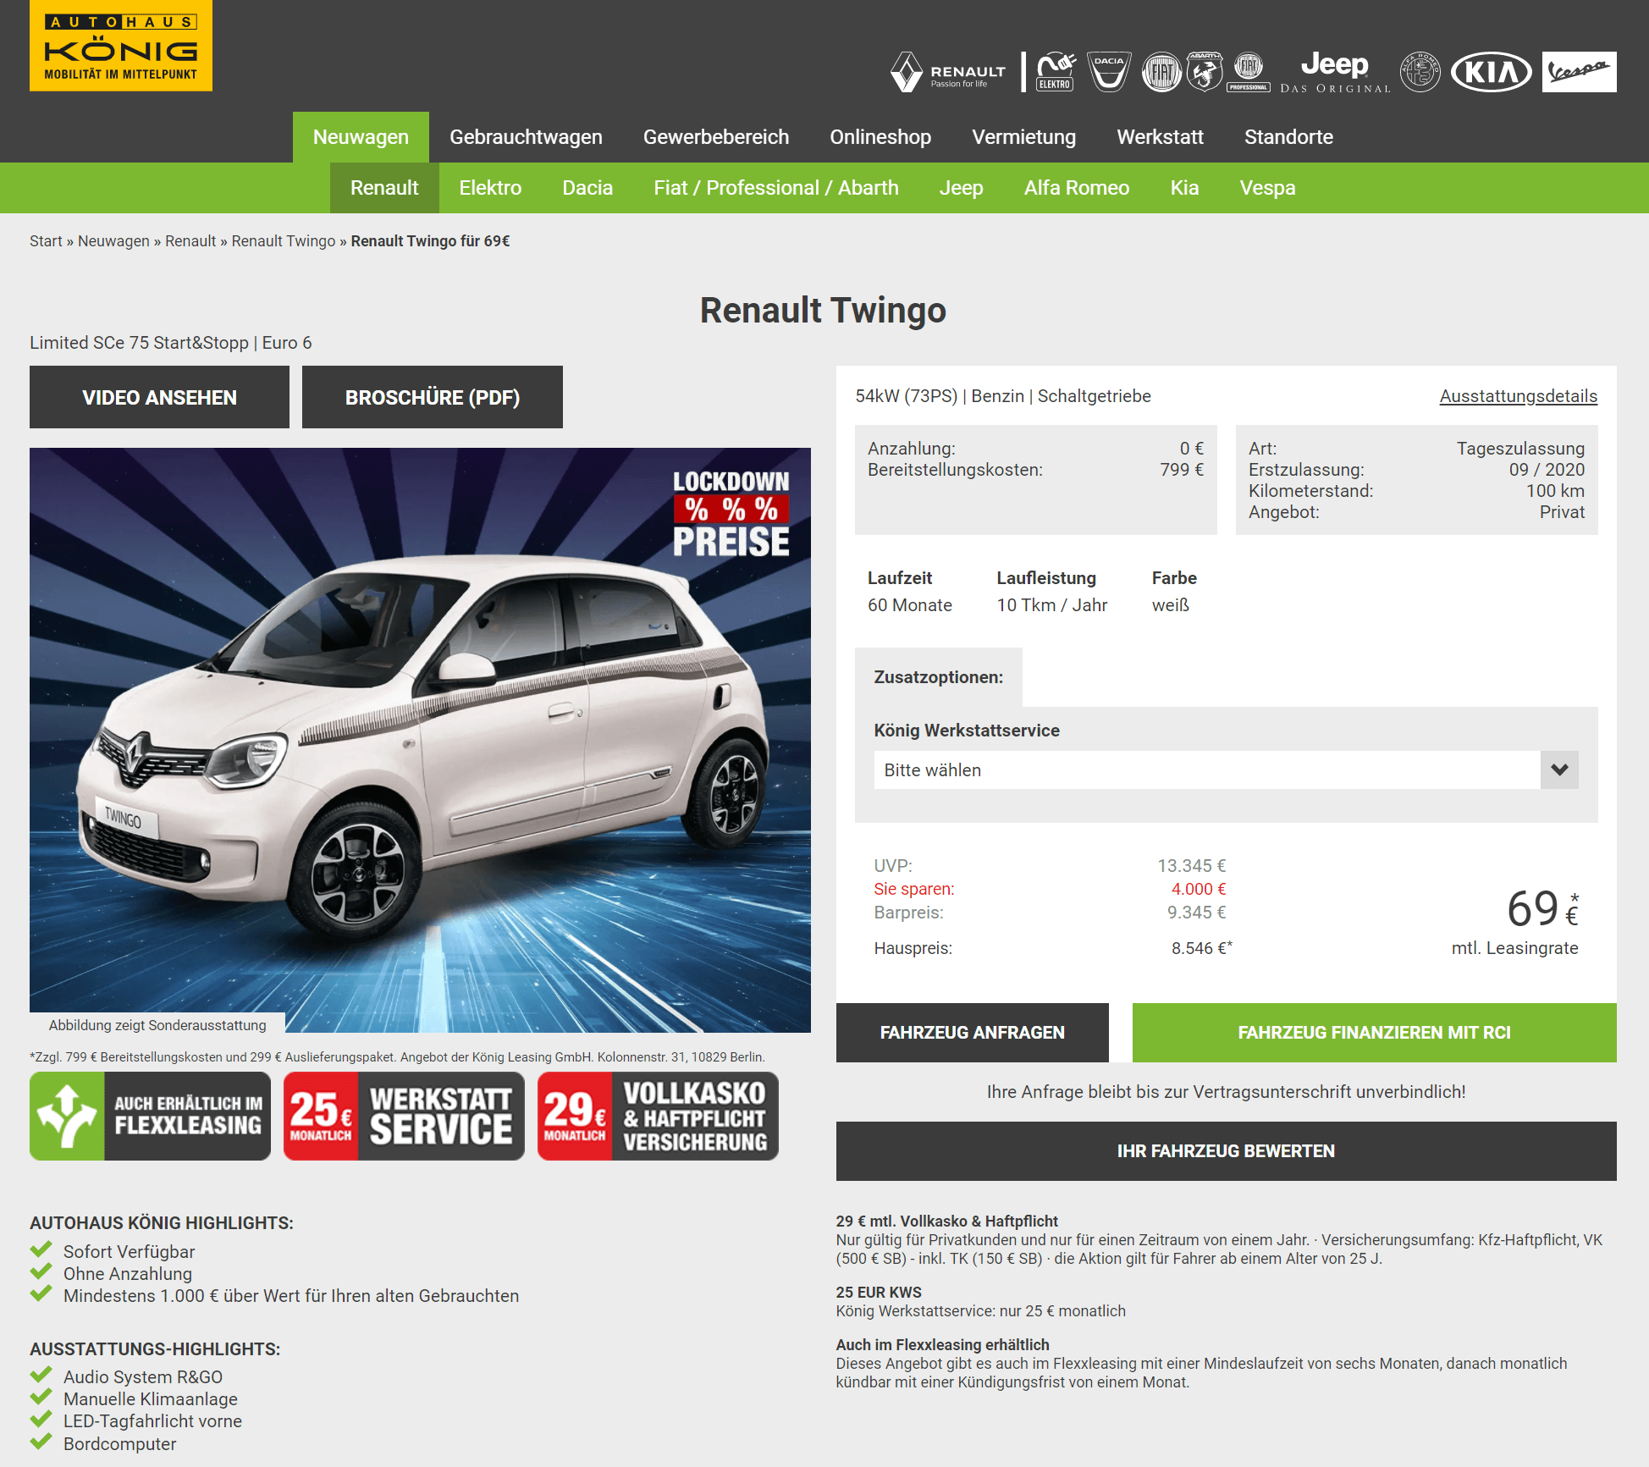Click the Bitte wählen select field

pos(1226,769)
